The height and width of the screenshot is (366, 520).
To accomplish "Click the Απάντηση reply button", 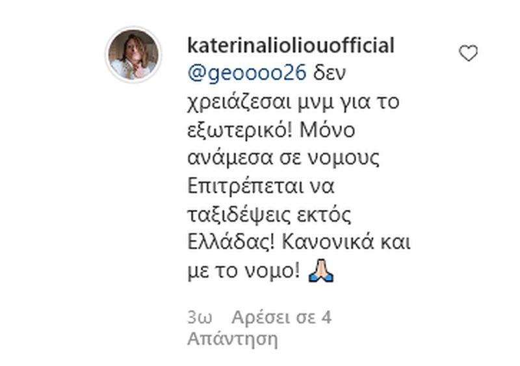I will tap(233, 340).
